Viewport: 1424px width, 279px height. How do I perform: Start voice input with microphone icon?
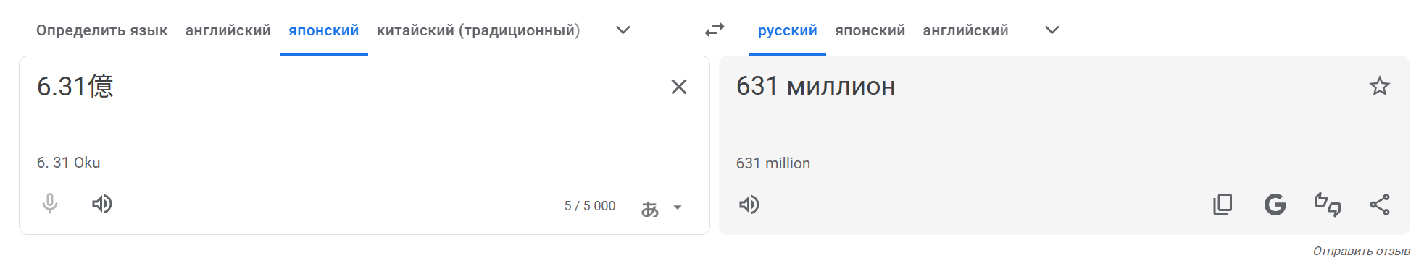click(50, 204)
